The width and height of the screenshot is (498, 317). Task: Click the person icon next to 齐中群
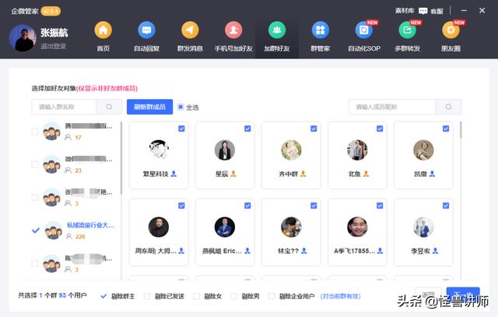303,174
